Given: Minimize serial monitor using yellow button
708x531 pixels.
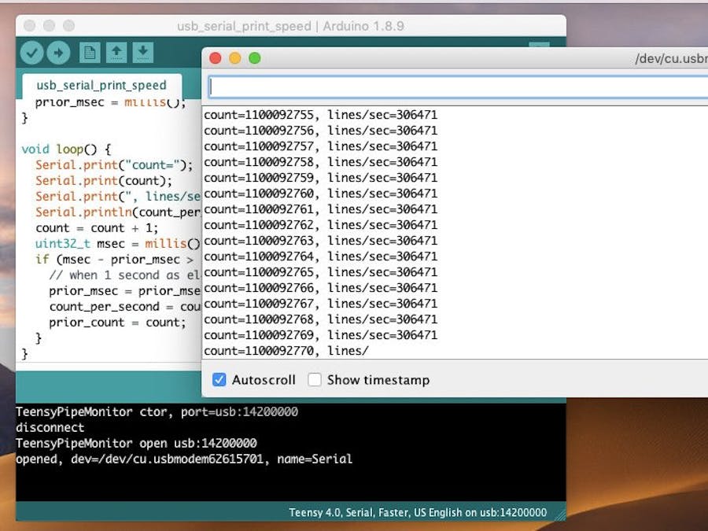Looking at the screenshot, I should [234, 58].
